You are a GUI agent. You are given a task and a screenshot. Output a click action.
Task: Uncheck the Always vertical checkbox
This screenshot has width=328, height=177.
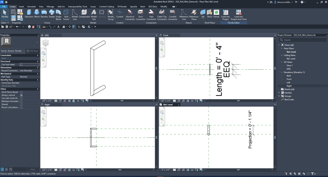(21, 96)
